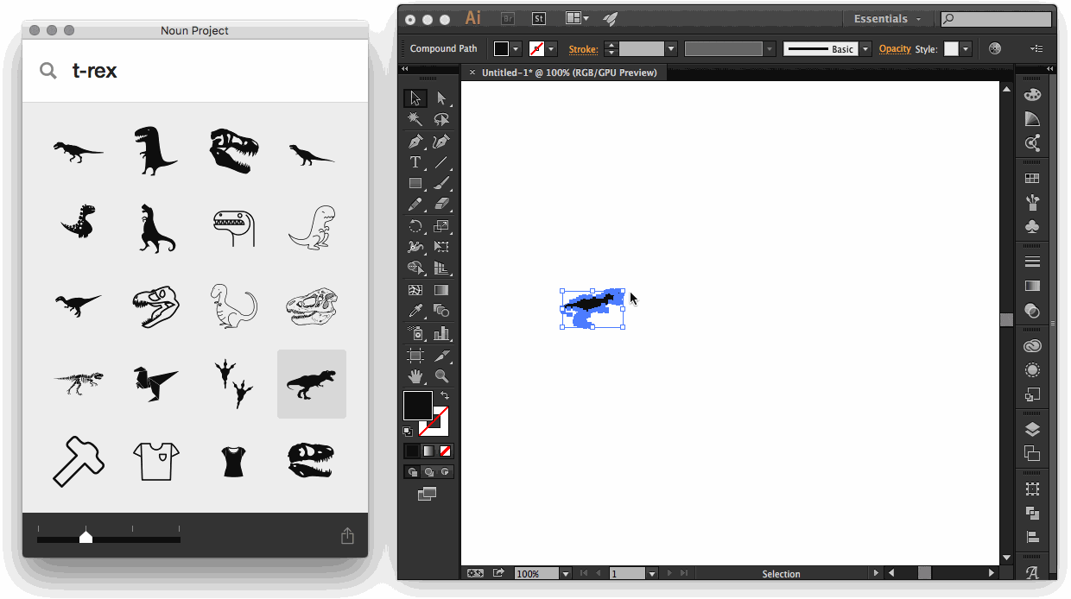Choose the Zoom tool in toolbox

point(441,376)
